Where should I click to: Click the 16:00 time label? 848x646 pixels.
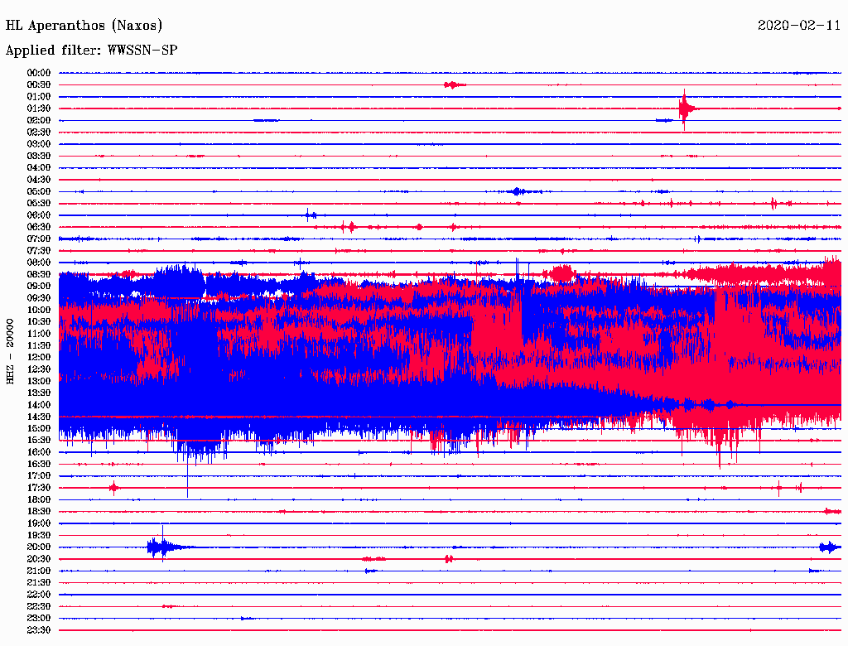pos(39,452)
